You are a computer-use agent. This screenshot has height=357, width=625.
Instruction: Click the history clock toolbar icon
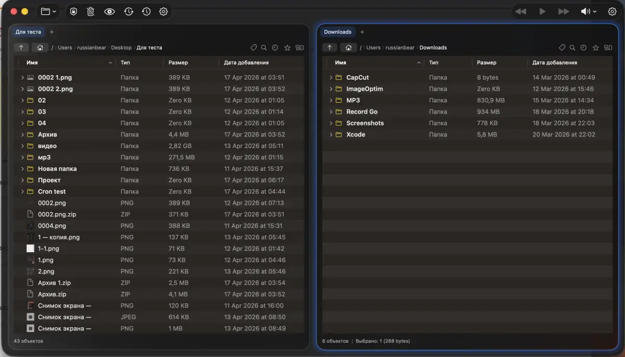[146, 11]
